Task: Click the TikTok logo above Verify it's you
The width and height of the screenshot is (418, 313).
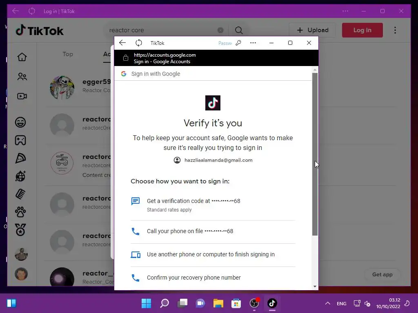Action: pos(213,103)
